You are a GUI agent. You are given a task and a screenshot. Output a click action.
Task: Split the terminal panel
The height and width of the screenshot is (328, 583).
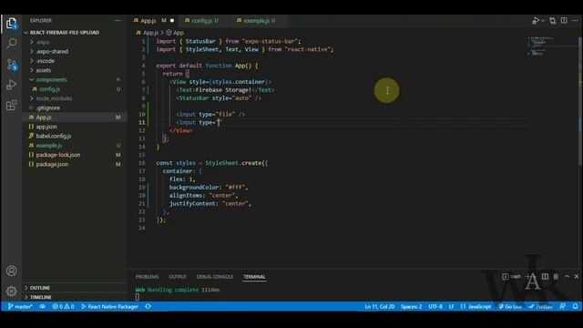545,276
